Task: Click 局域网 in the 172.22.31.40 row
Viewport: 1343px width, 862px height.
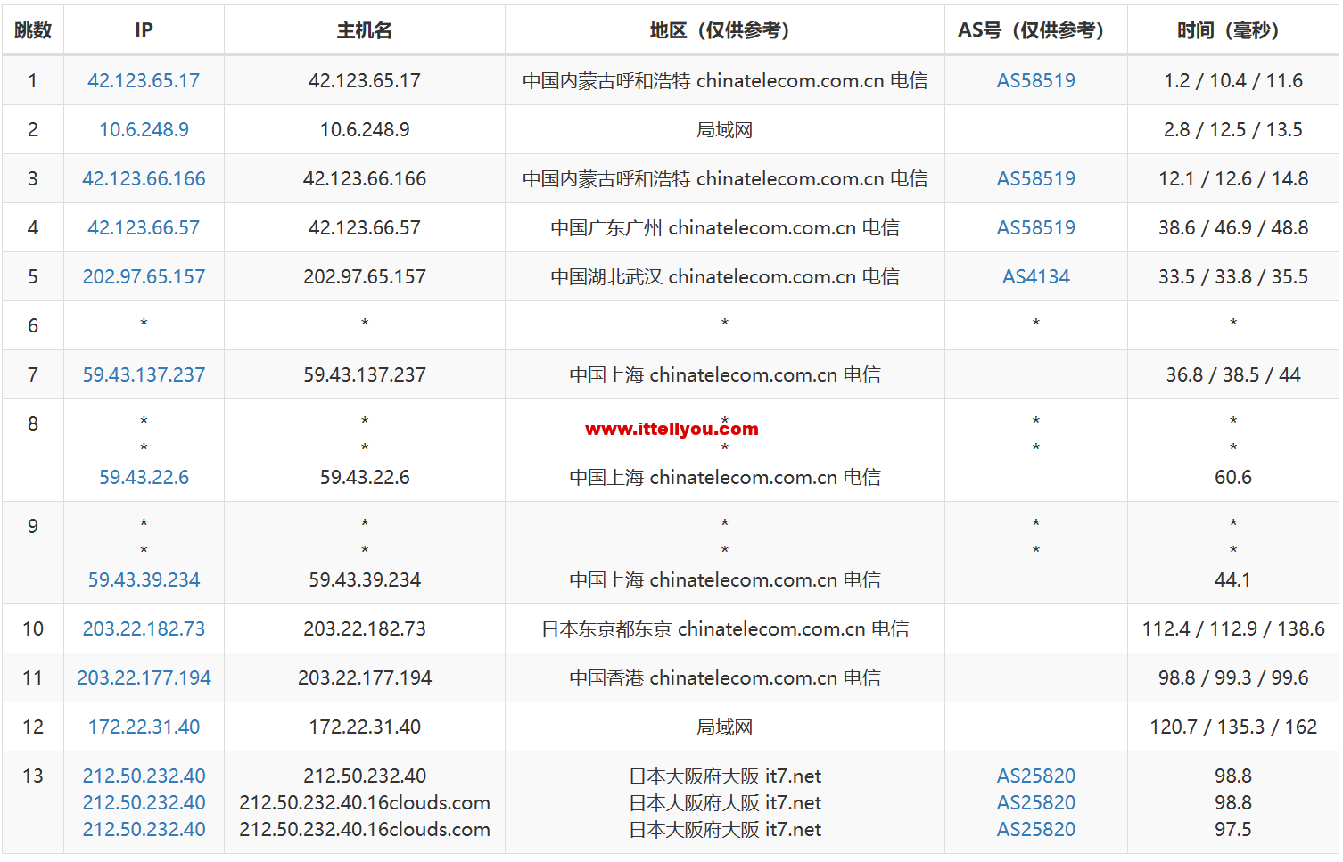Action: click(724, 727)
